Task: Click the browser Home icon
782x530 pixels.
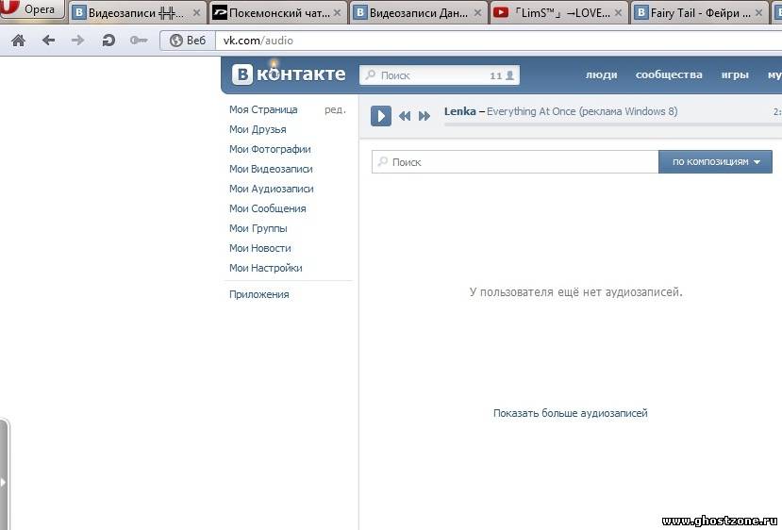Action: [18, 41]
